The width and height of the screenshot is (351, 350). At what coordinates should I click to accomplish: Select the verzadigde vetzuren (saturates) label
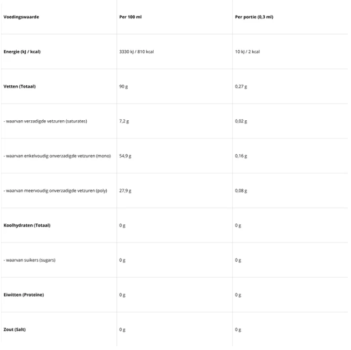tap(45, 121)
